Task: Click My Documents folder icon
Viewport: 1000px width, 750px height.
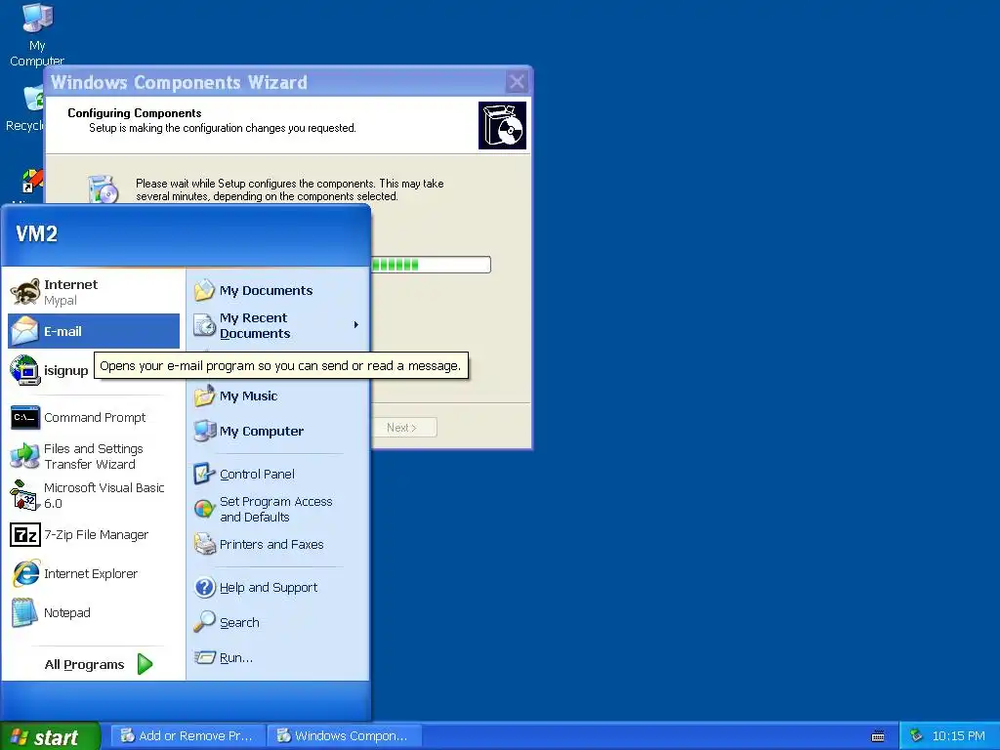Action: coord(205,290)
